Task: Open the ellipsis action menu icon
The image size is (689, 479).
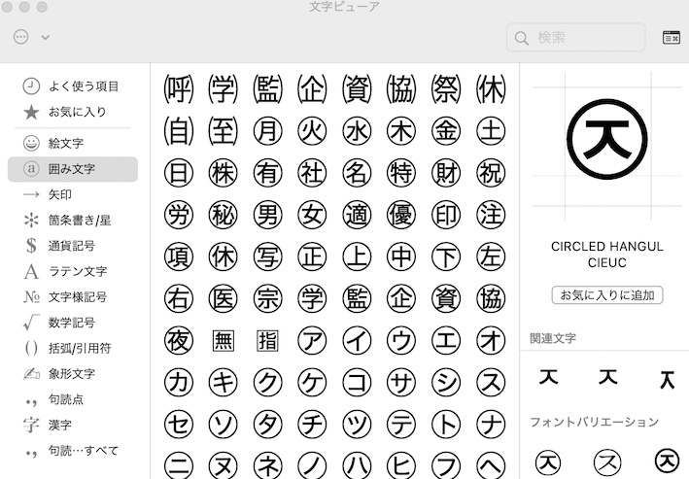Action: pos(21,37)
